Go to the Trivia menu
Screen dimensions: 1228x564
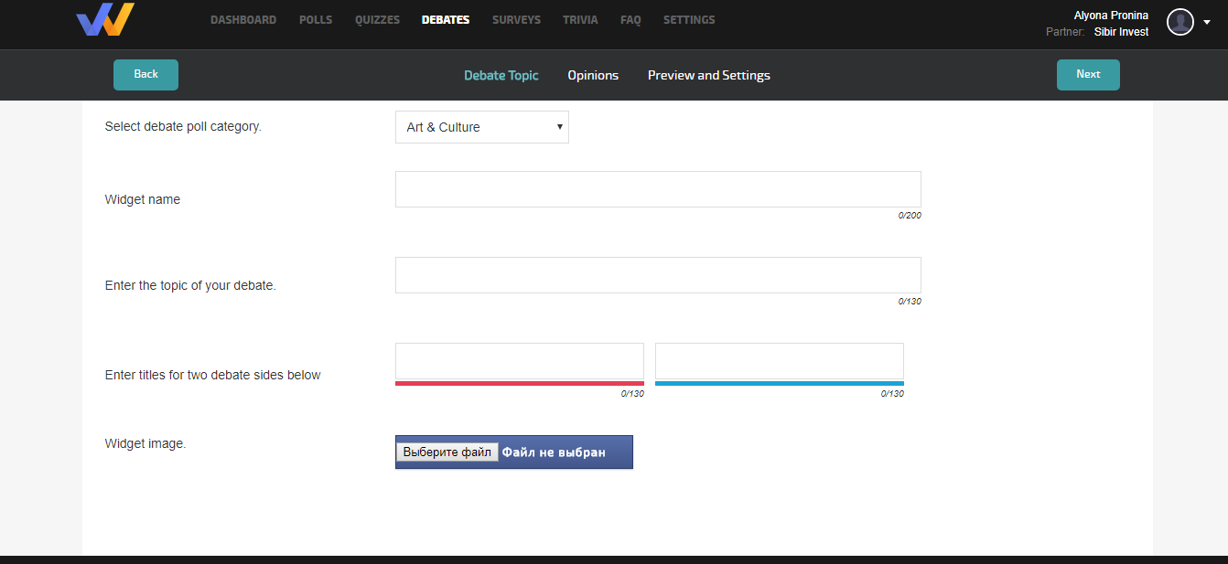tap(580, 20)
